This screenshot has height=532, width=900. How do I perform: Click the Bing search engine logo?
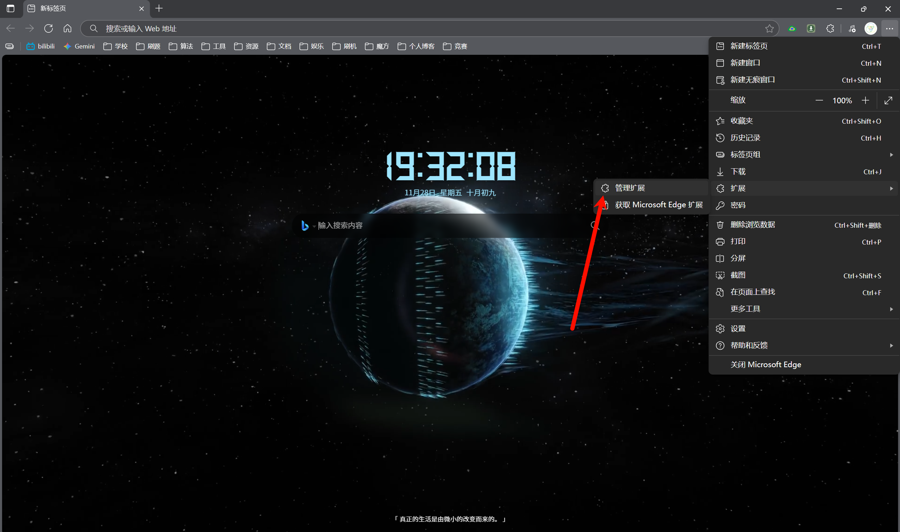tap(305, 226)
